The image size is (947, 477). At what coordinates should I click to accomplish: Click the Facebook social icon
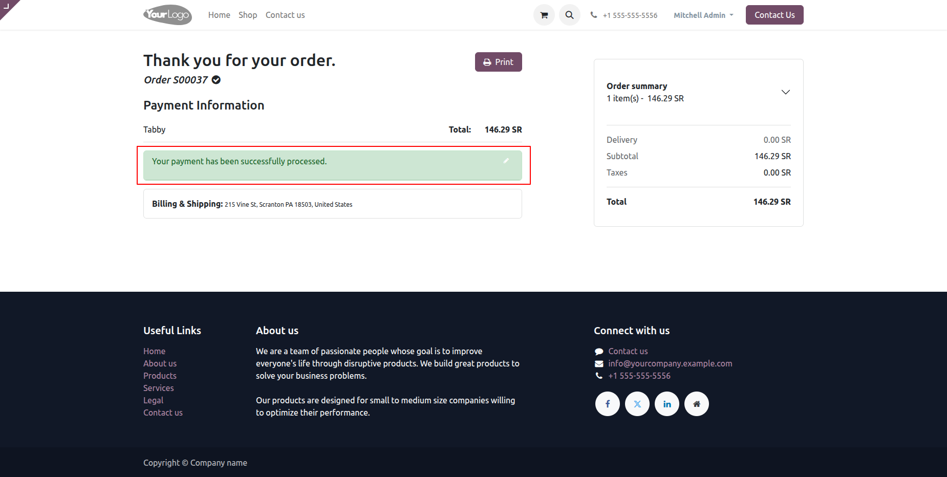pyautogui.click(x=608, y=404)
